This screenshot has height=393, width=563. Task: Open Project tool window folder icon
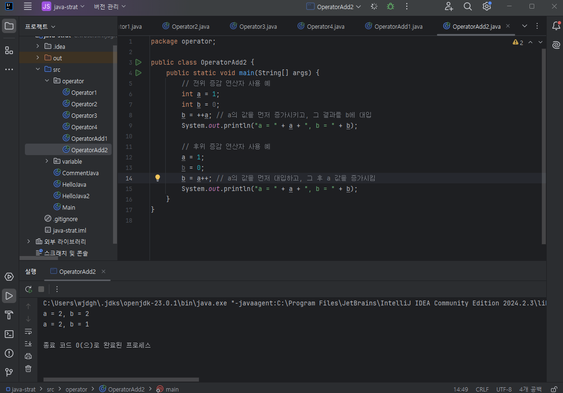pos(9,26)
